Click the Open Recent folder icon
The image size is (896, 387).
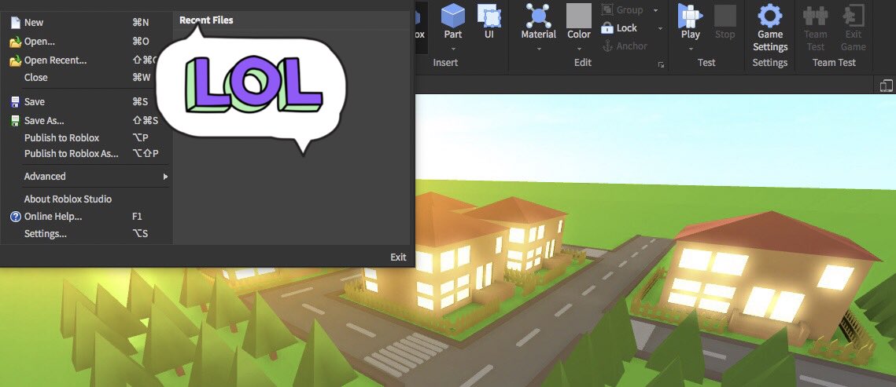pos(16,60)
